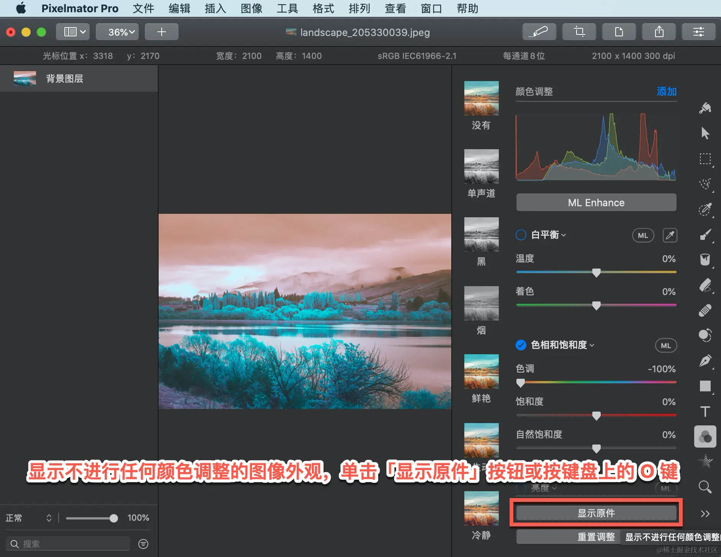
Task: Select the Color Selection tool
Action: click(x=705, y=209)
